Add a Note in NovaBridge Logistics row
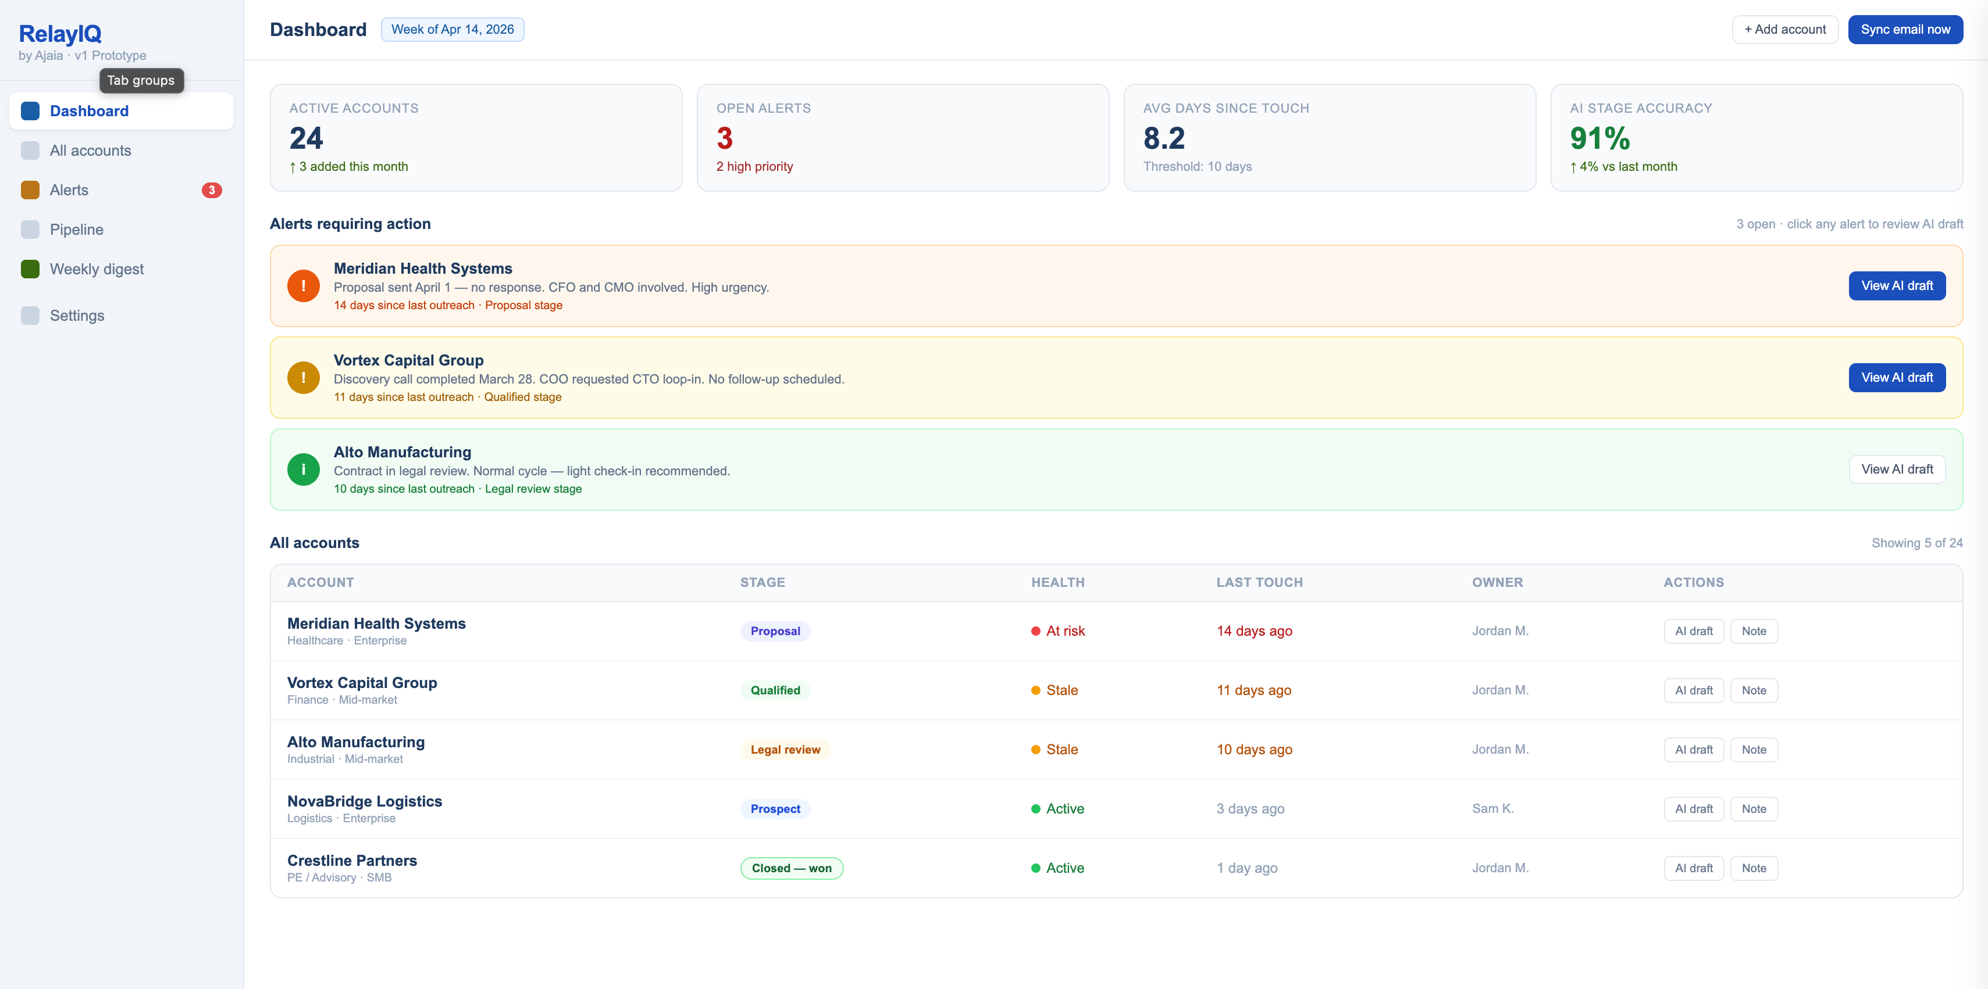The width and height of the screenshot is (1988, 989). click(x=1754, y=809)
